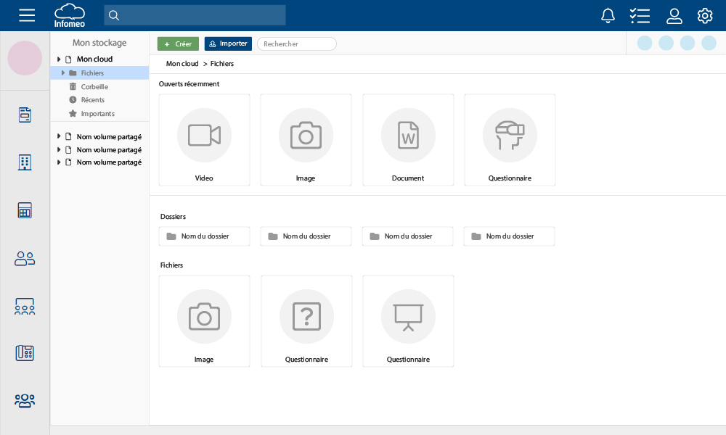This screenshot has height=435, width=726.
Task: Click the Créer button
Action: tap(177, 43)
